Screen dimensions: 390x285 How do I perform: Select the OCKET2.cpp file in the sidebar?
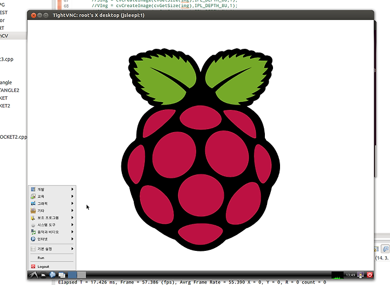tap(14, 137)
